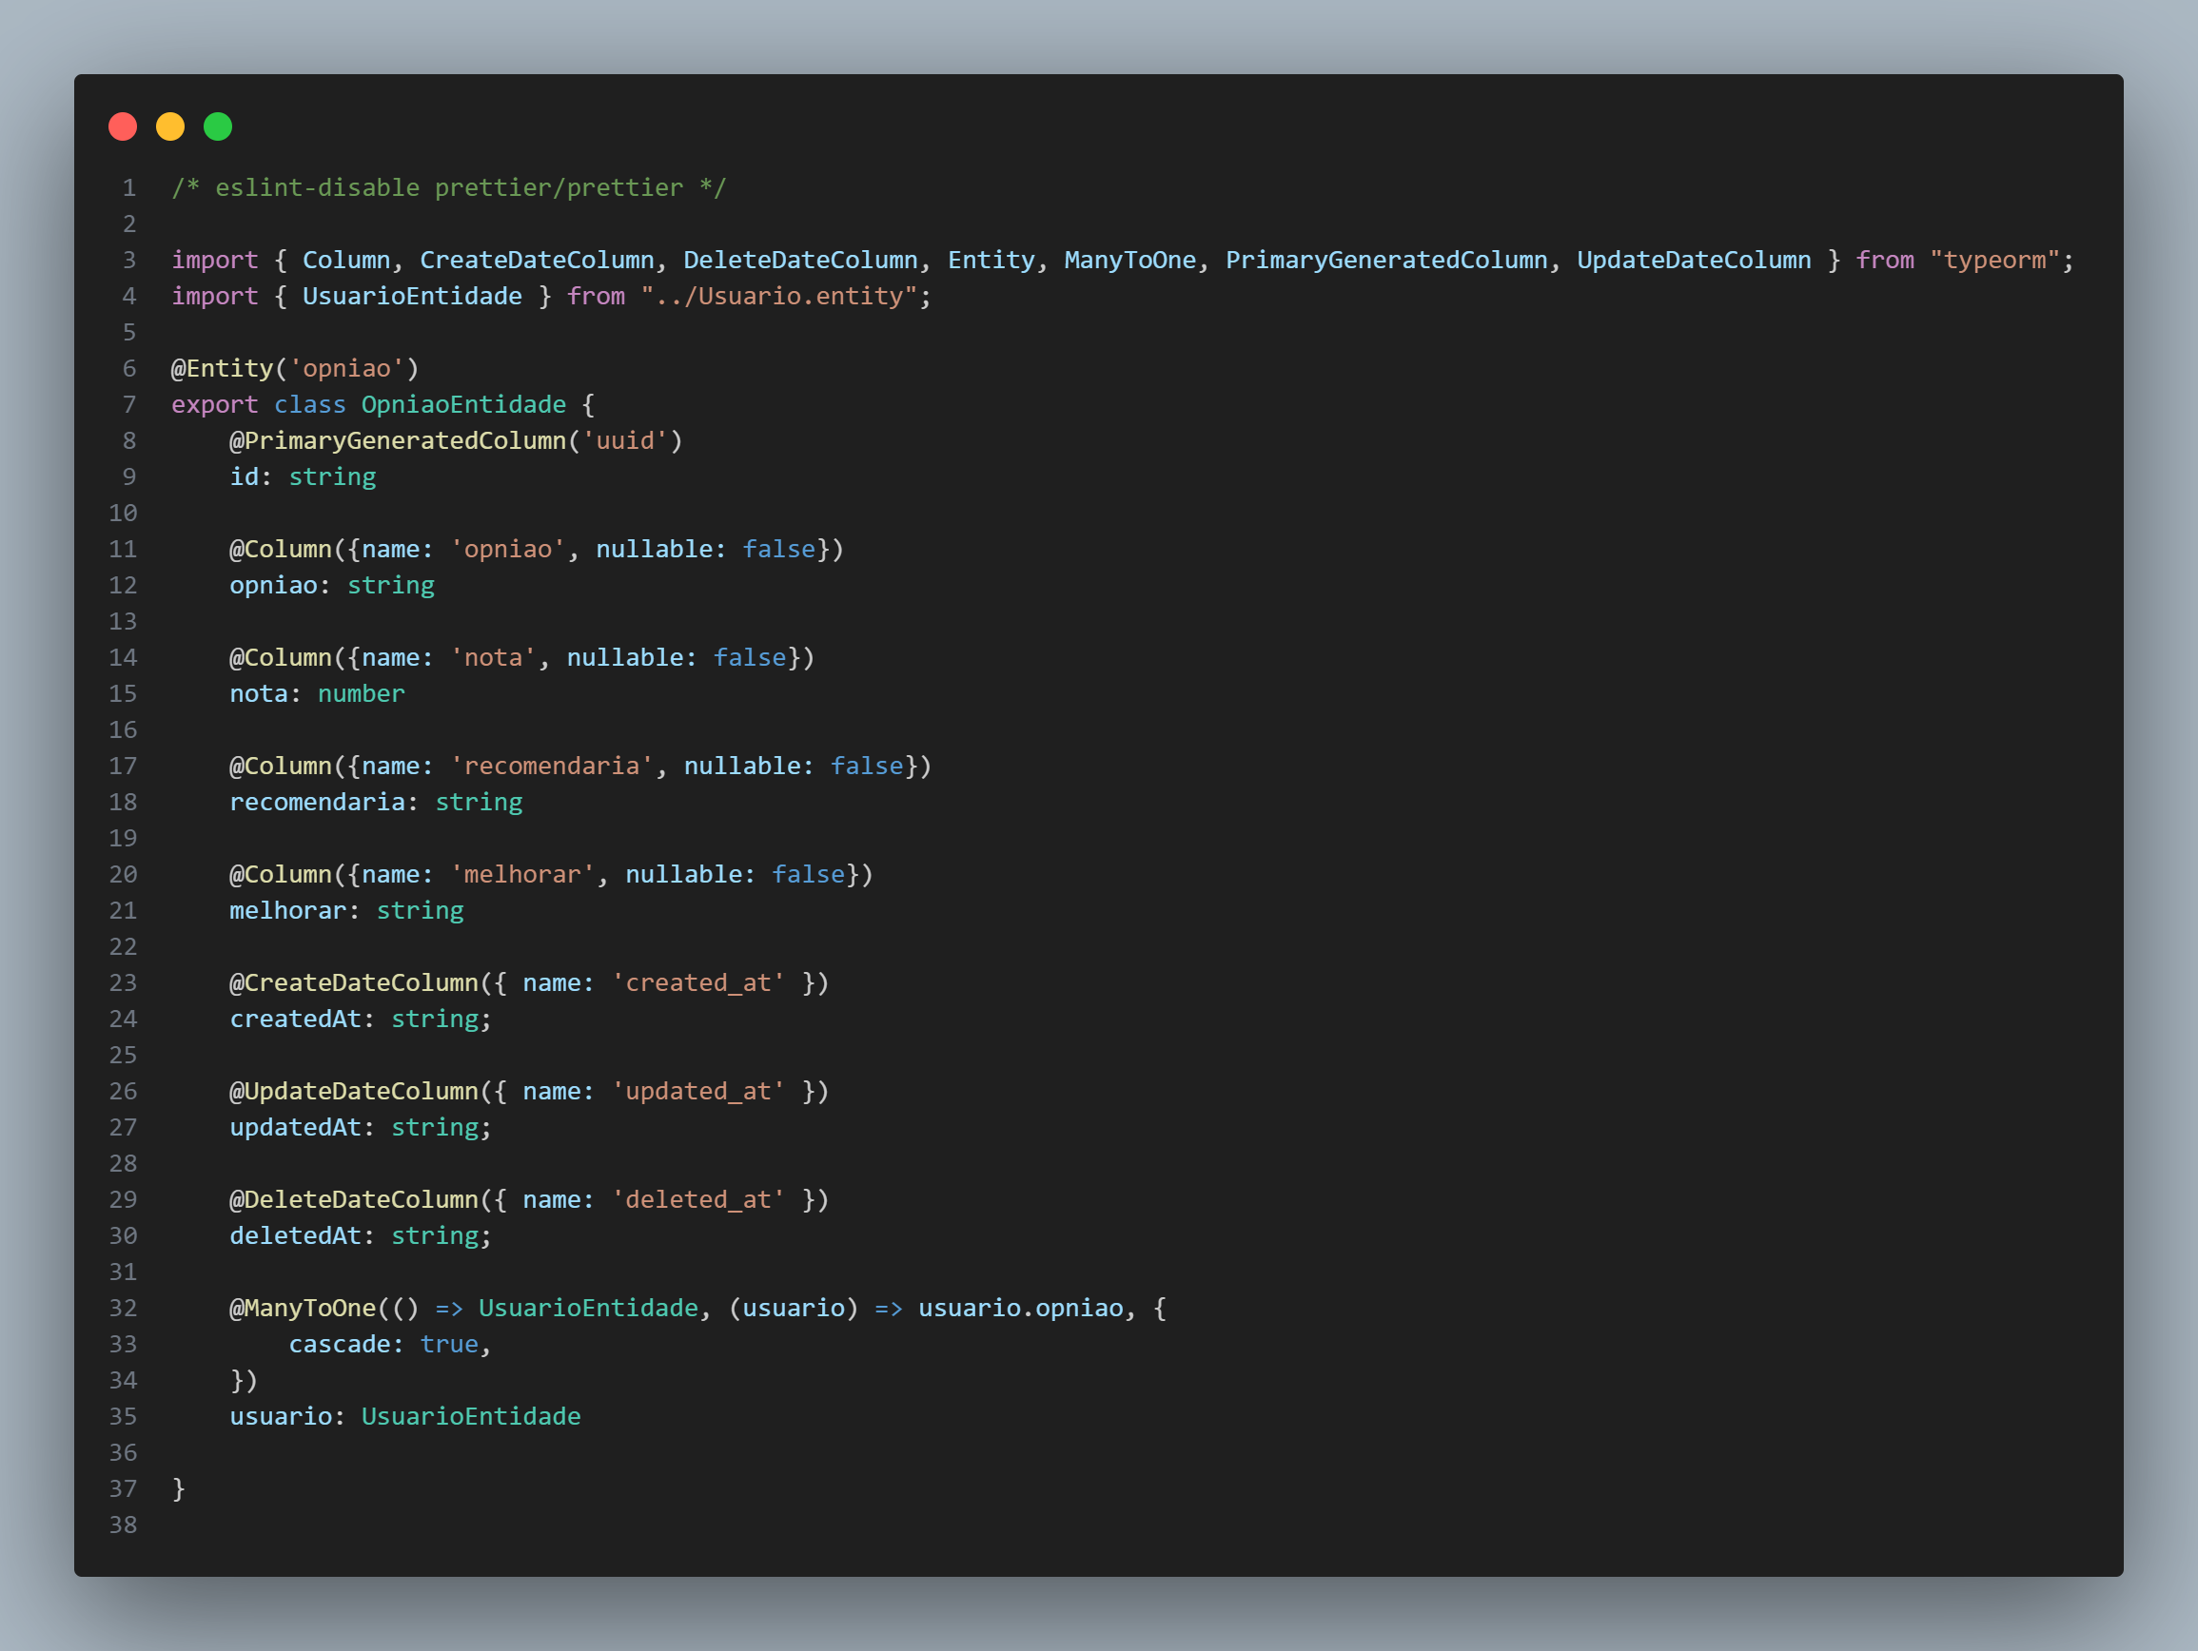Click the 'deleted_at' string
The image size is (2198, 1651).
pyautogui.click(x=698, y=1200)
